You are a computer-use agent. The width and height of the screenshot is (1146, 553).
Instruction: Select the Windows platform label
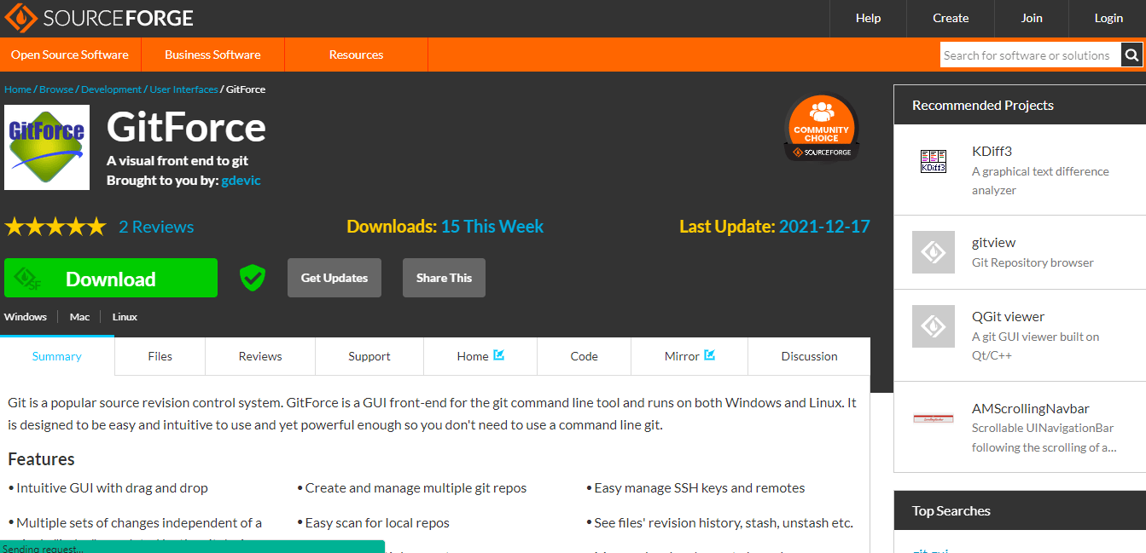click(26, 317)
